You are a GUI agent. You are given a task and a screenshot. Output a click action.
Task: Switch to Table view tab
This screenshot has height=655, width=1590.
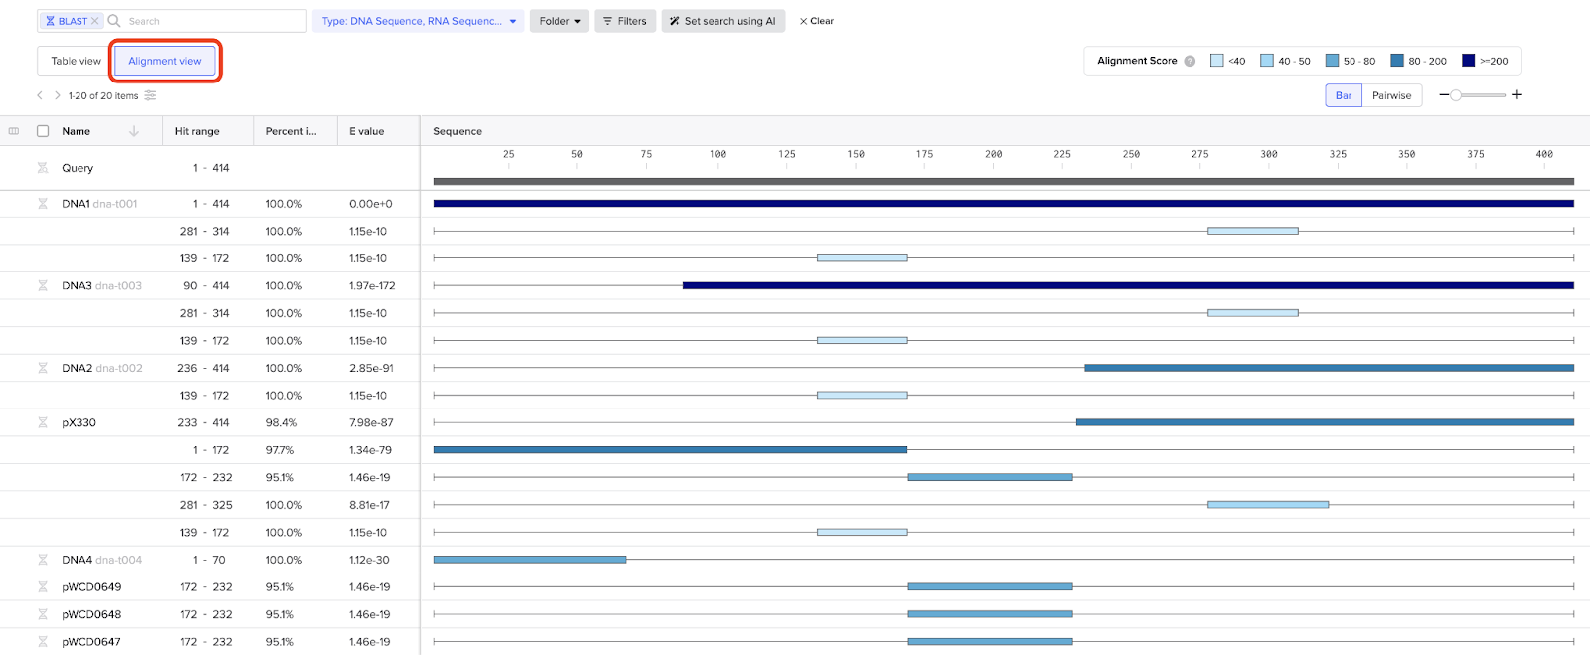coord(76,61)
